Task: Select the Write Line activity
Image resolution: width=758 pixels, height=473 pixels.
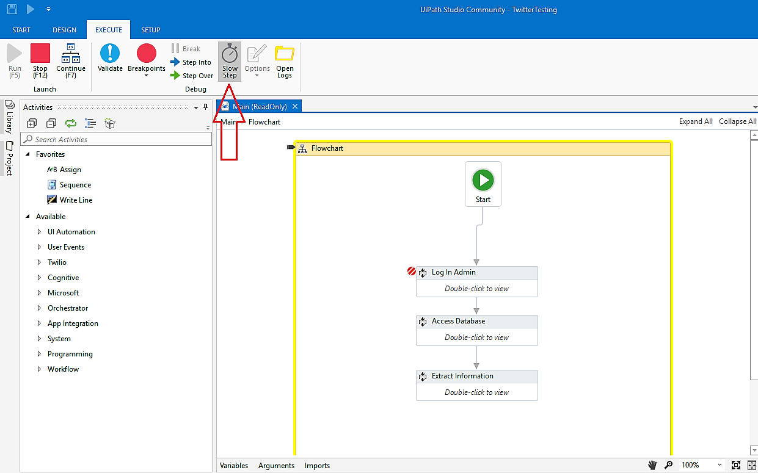Action: pyautogui.click(x=70, y=200)
